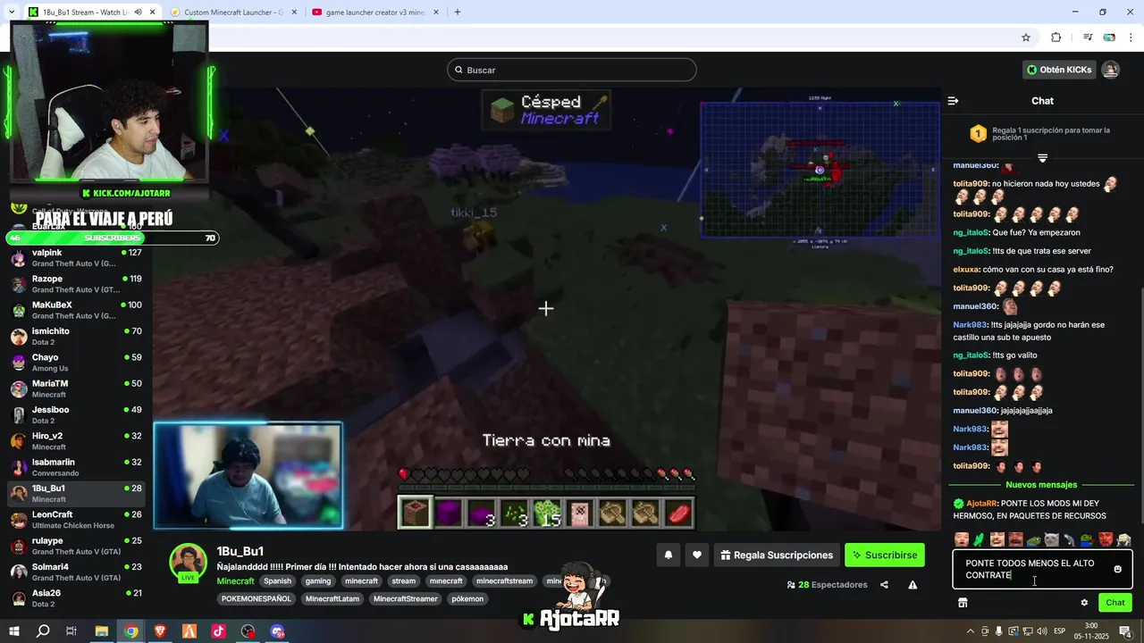Image resolution: width=1144 pixels, height=643 pixels.
Task: Open Chayo Among Us channel
Action: [x=76, y=363]
